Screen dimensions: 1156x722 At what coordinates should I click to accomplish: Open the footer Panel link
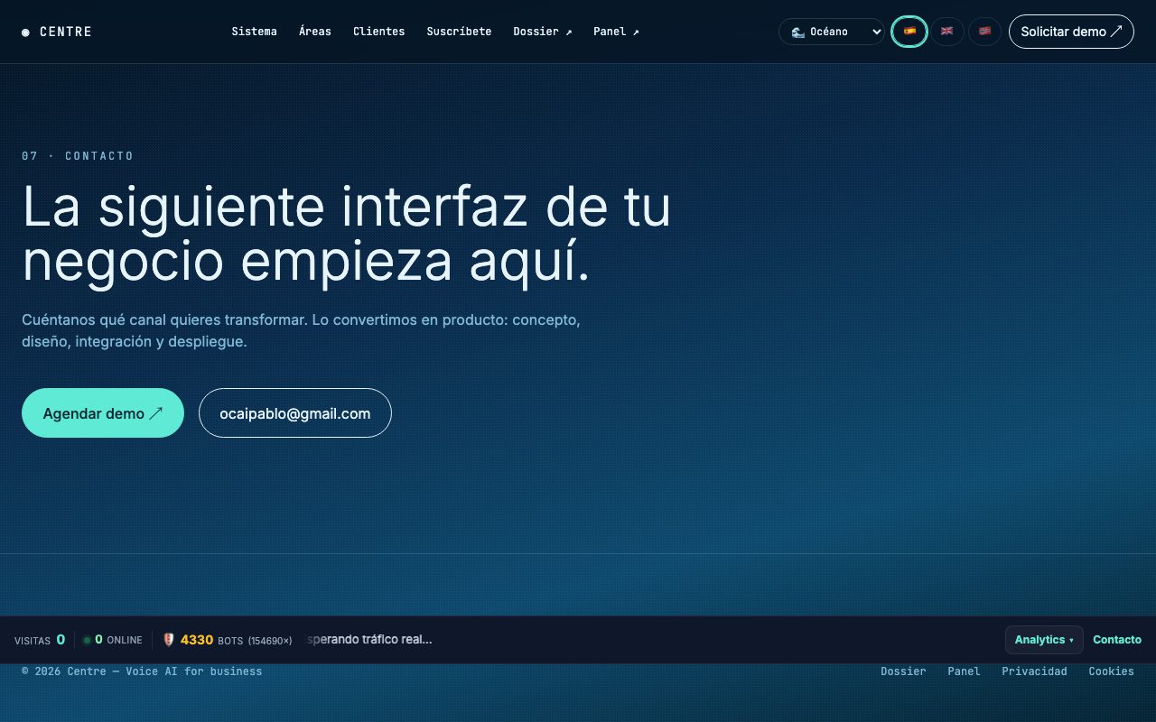[x=964, y=671]
